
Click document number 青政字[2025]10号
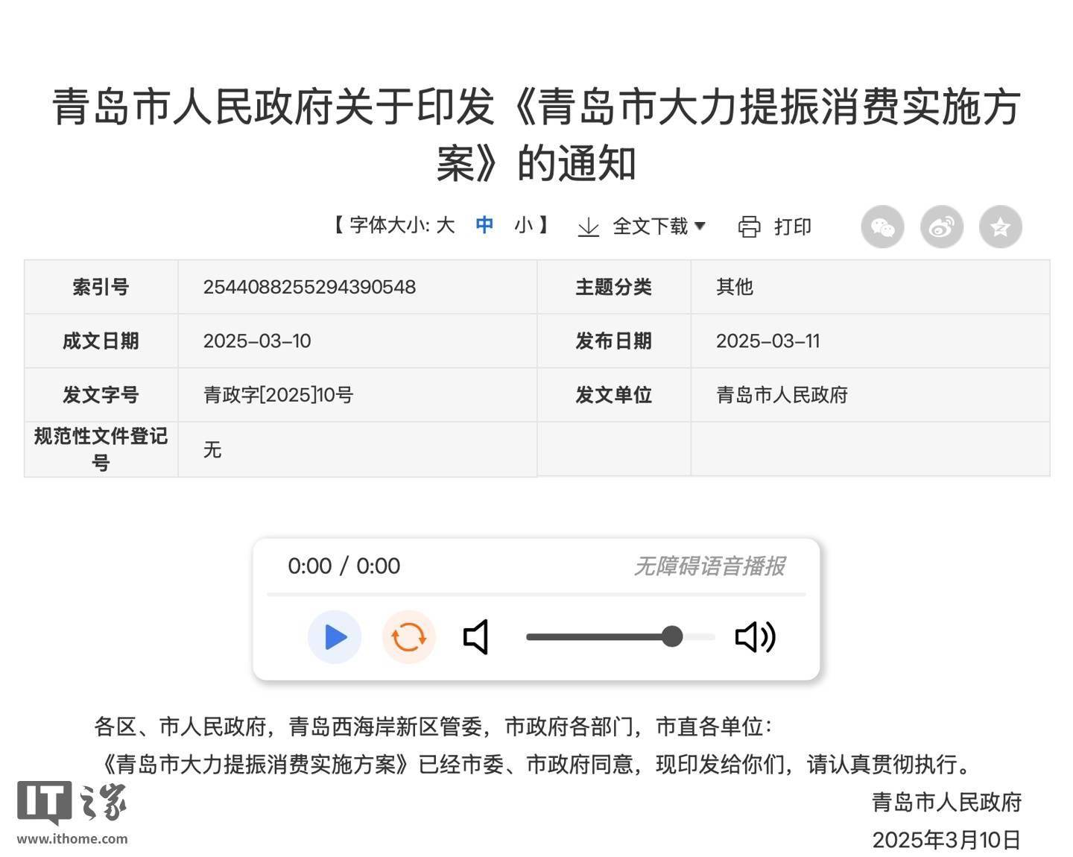(278, 394)
